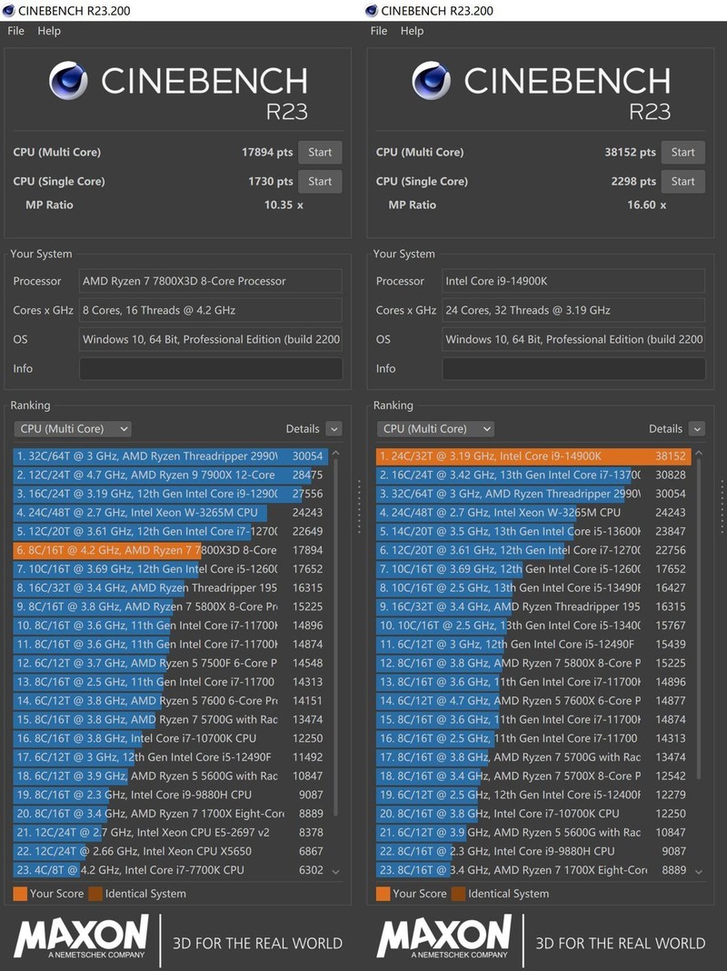This screenshot has height=971, width=727.
Task: Start the Multi Core benchmark on the left
Action: click(320, 152)
